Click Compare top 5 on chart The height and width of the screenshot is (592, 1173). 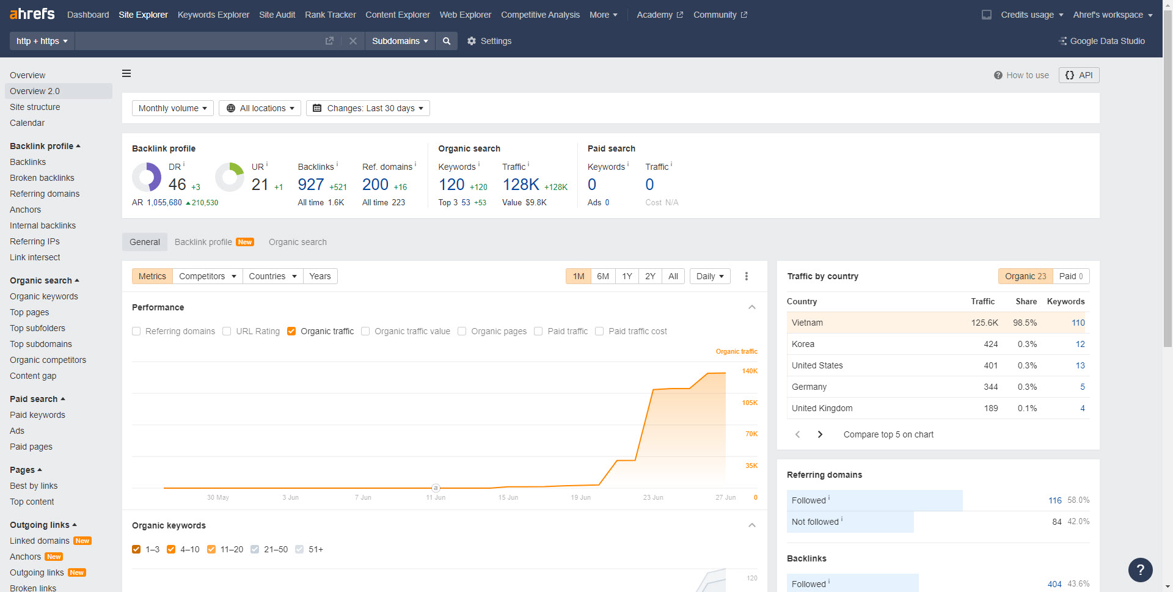point(888,434)
